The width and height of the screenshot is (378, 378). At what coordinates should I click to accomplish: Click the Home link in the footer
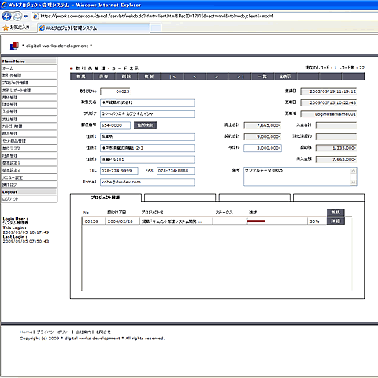point(26,332)
